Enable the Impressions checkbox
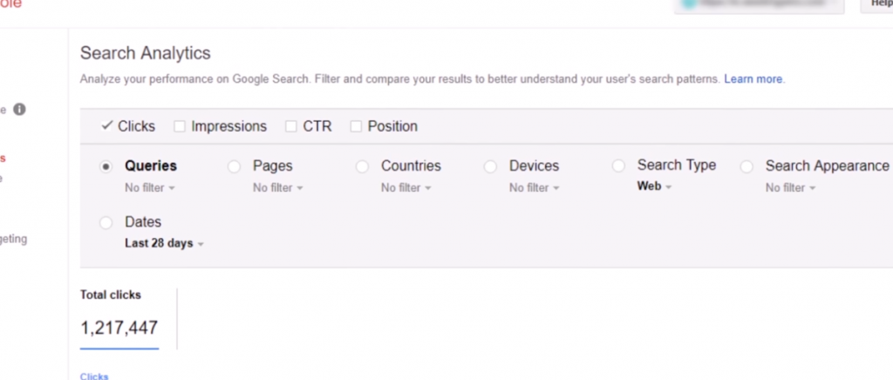Image resolution: width=893 pixels, height=380 pixels. click(180, 126)
